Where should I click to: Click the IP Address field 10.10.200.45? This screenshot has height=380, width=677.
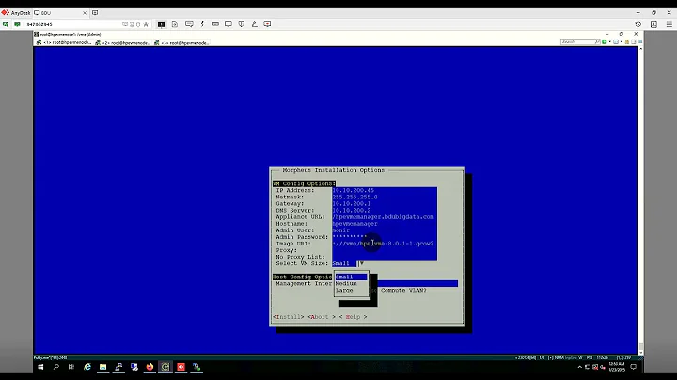pyautogui.click(x=385, y=190)
